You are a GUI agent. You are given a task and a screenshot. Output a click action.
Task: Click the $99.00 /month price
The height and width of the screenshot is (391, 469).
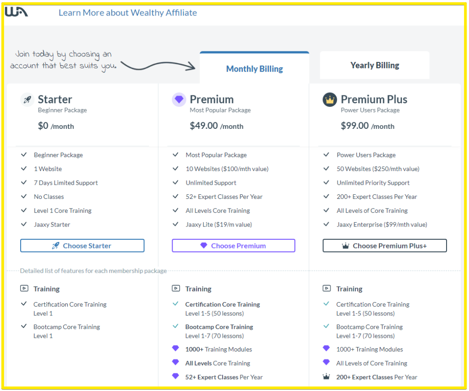368,126
